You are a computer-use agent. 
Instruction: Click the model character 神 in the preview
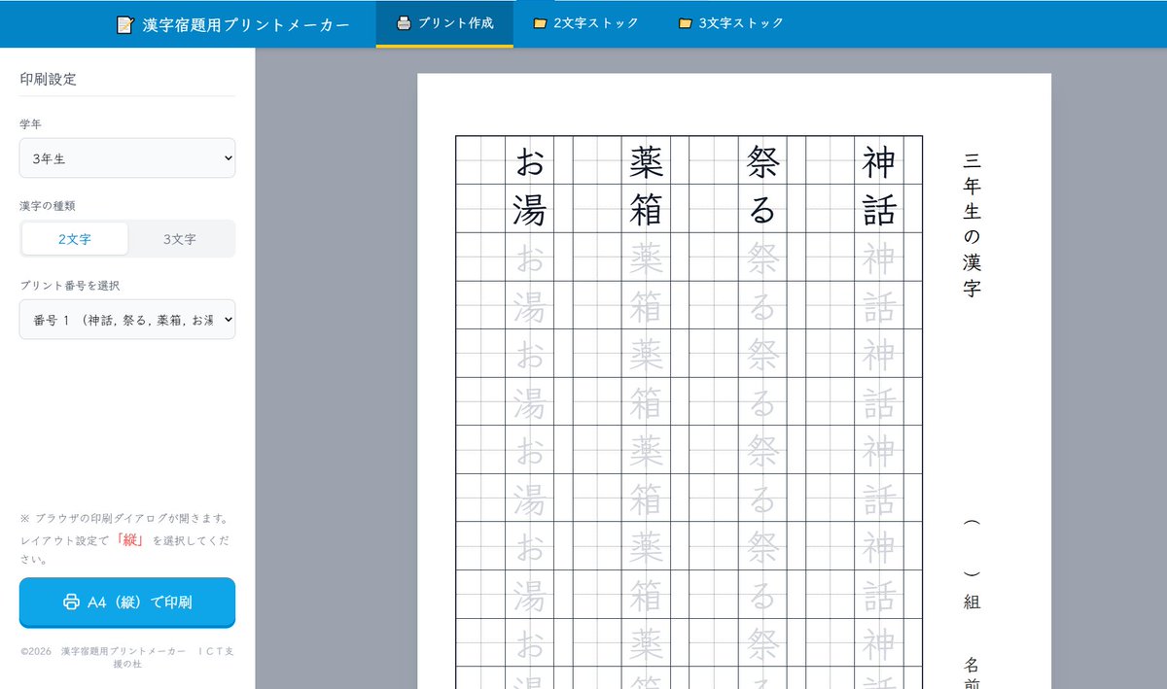879,161
